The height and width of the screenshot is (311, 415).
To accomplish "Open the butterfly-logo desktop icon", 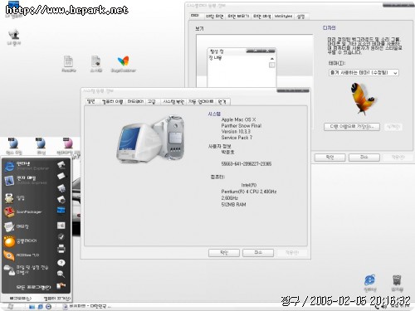I will pos(123,64).
